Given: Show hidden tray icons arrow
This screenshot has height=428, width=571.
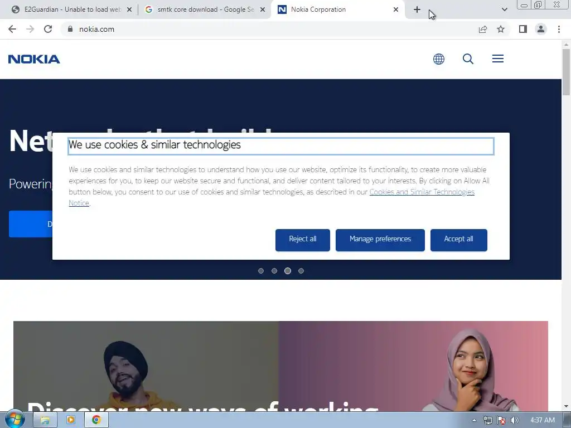Looking at the screenshot, I should (474, 420).
